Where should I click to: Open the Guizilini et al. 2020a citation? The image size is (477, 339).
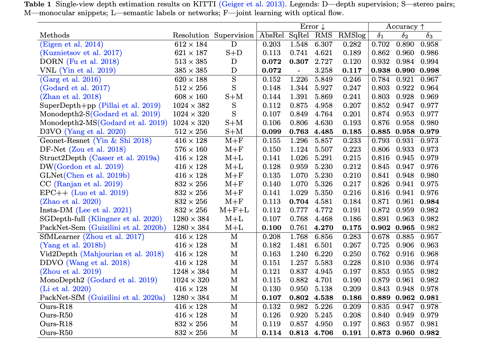[x=127, y=298]
